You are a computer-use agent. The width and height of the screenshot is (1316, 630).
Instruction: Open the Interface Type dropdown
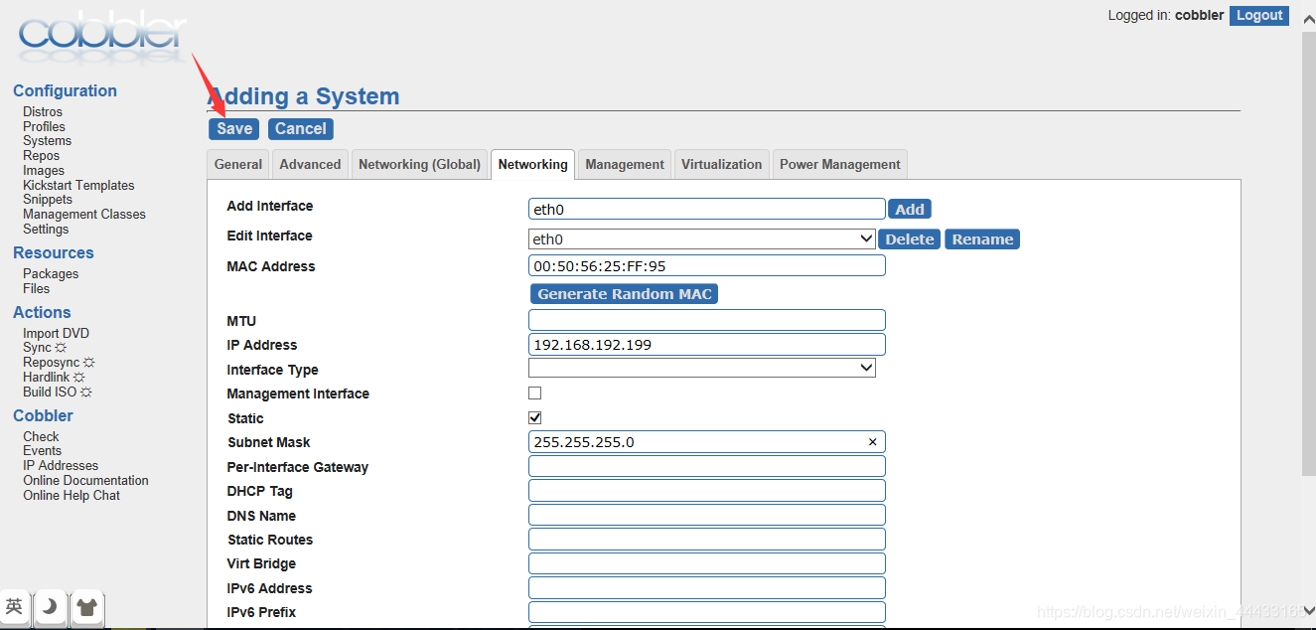point(702,369)
